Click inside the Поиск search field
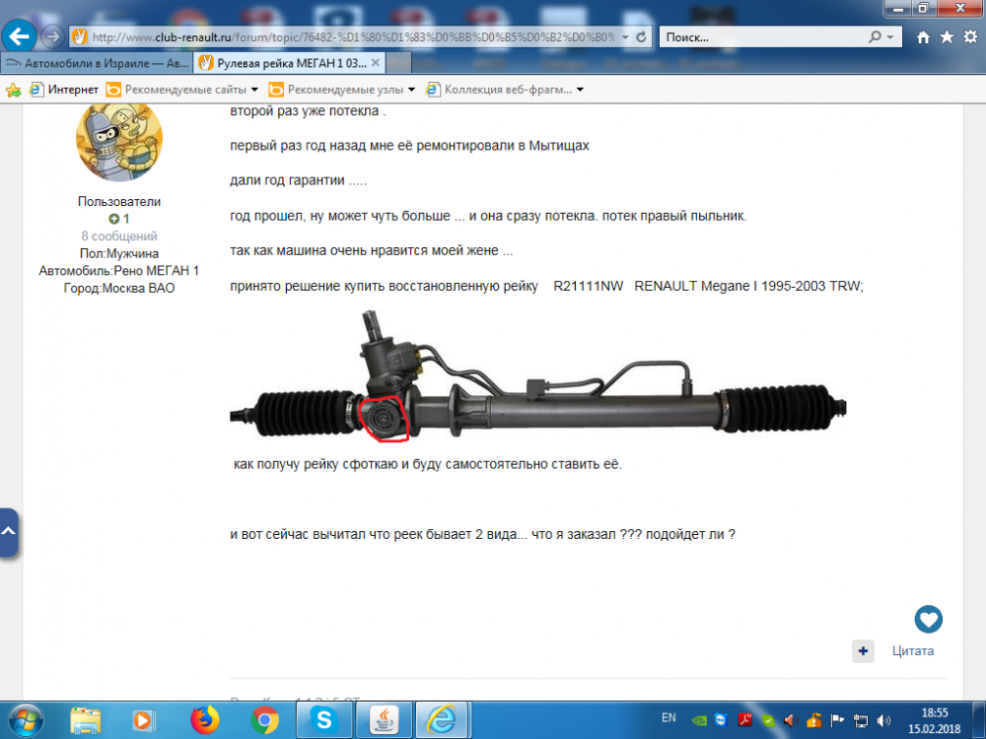The height and width of the screenshot is (739, 986). [x=764, y=37]
